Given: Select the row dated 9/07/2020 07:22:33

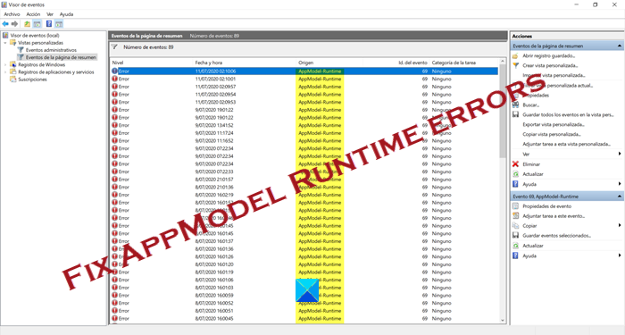Looking at the screenshot, I should 304,172.
